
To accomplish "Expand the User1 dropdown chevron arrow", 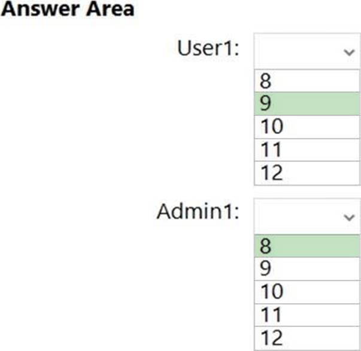I will coord(349,52).
